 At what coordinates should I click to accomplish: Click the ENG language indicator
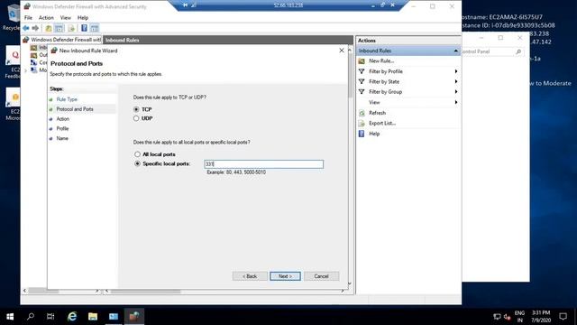tap(519, 313)
